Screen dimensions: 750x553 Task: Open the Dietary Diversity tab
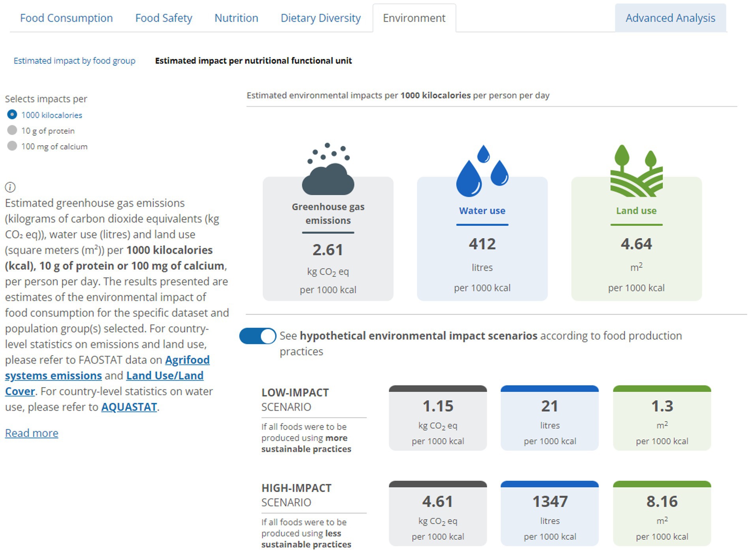(321, 18)
